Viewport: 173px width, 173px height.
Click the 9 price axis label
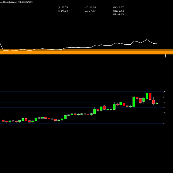(x=164, y=124)
